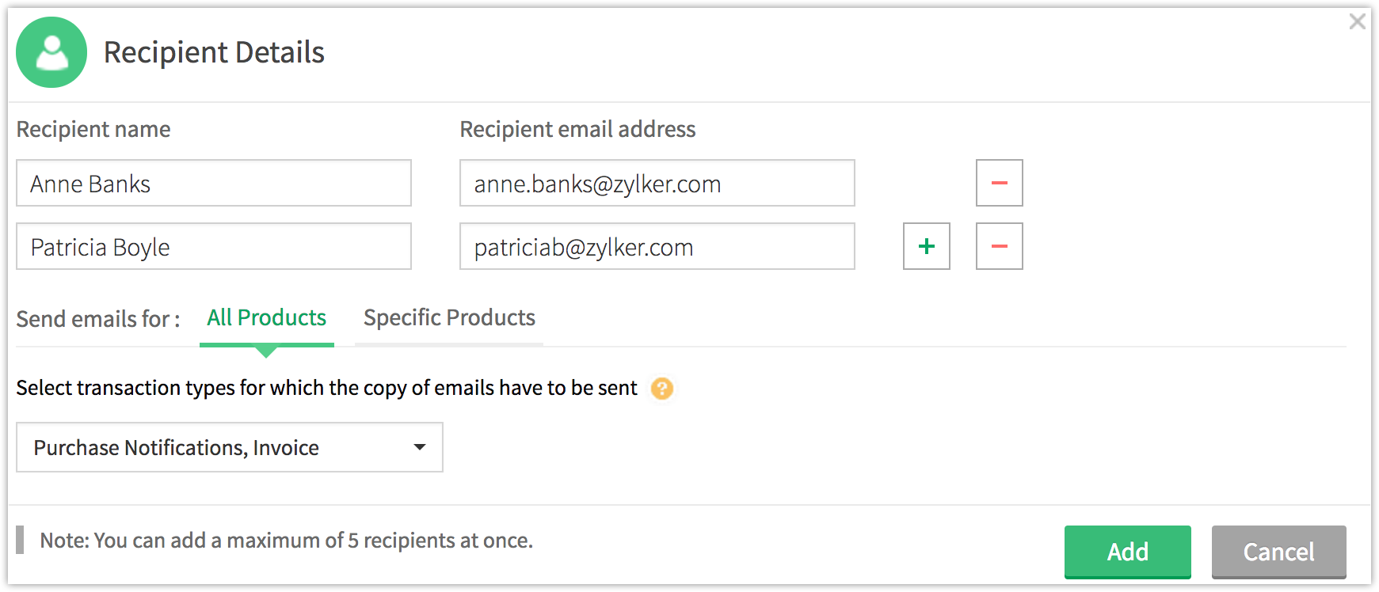
Task: Delete the Patricia Boyle recipient row
Action: point(999,246)
